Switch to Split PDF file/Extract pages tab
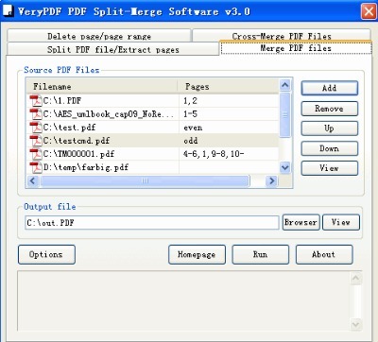The height and width of the screenshot is (342, 378). (112, 49)
